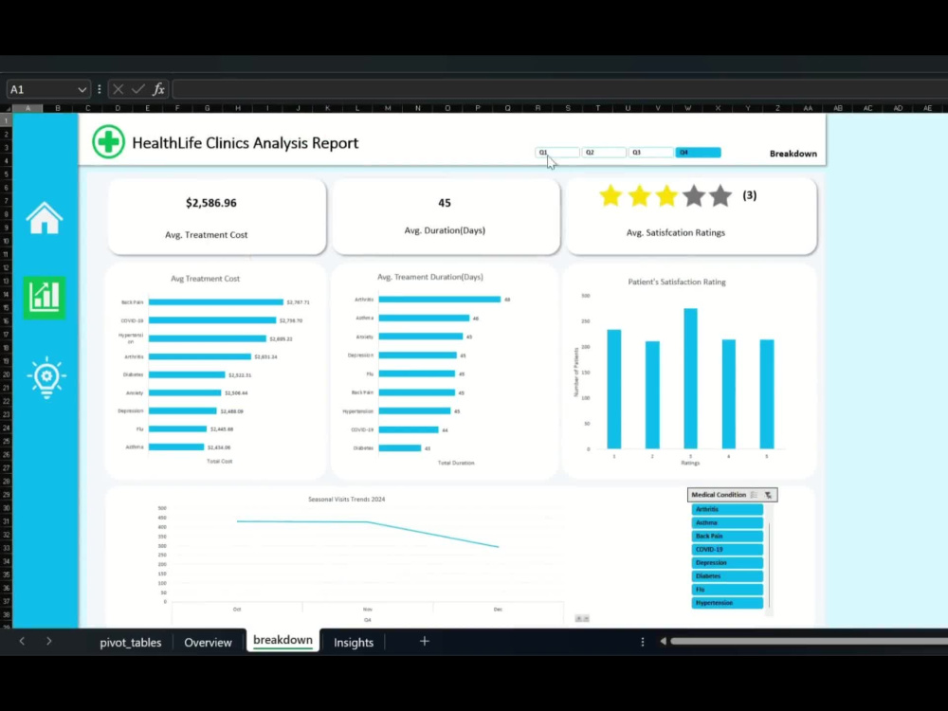Switch to the Insights sheet tab

pyautogui.click(x=354, y=643)
